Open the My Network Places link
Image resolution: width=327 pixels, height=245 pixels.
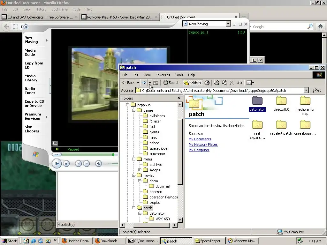point(203,145)
